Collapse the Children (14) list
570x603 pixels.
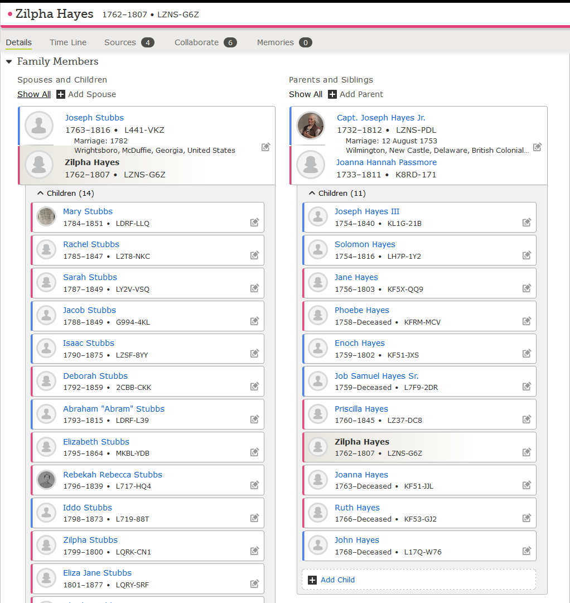[x=40, y=193]
